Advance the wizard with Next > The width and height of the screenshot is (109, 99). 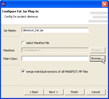tap(53, 92)
